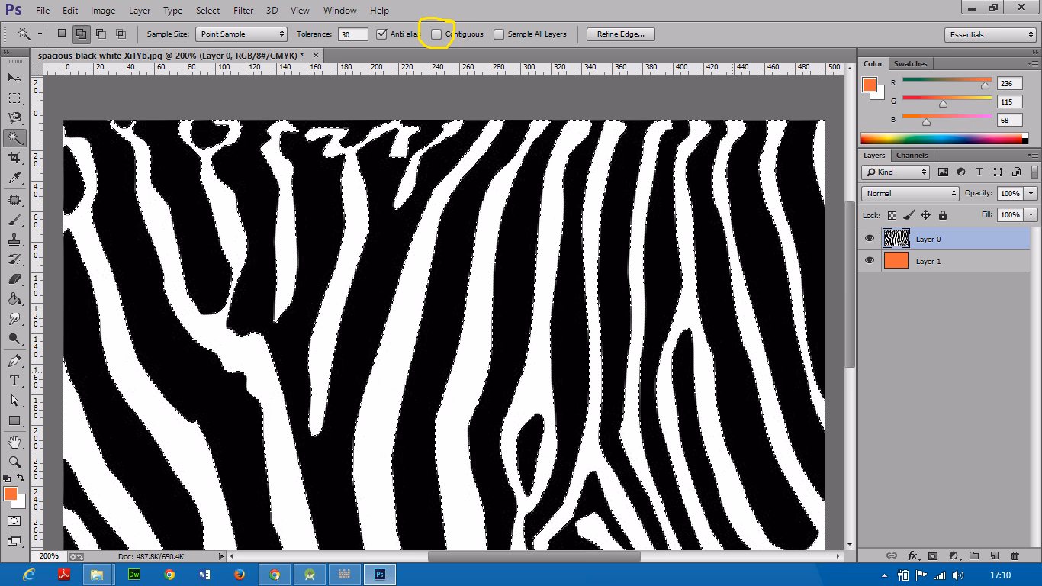Create a new layer
The width and height of the screenshot is (1042, 586).
point(995,556)
